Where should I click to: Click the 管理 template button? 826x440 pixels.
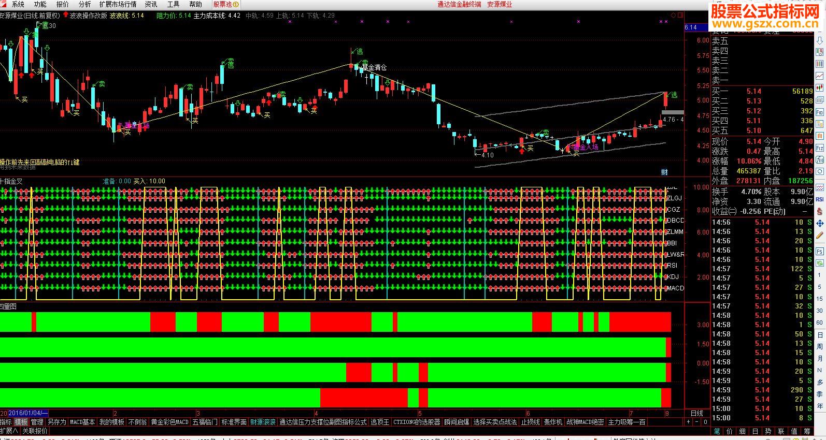pyautogui.click(x=37, y=422)
